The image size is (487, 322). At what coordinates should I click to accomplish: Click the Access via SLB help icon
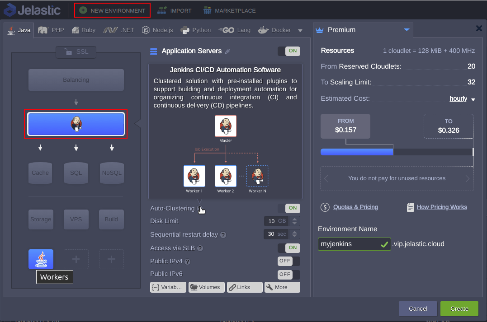(x=200, y=248)
